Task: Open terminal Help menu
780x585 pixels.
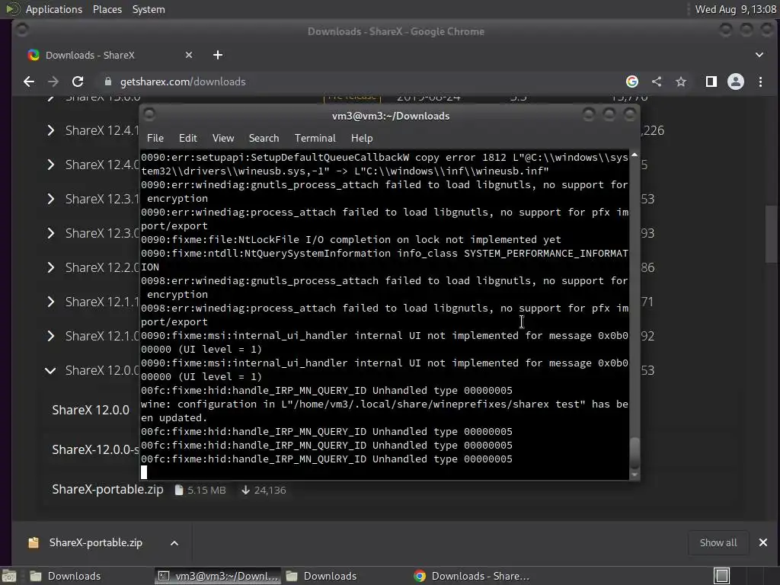Action: pos(362,139)
